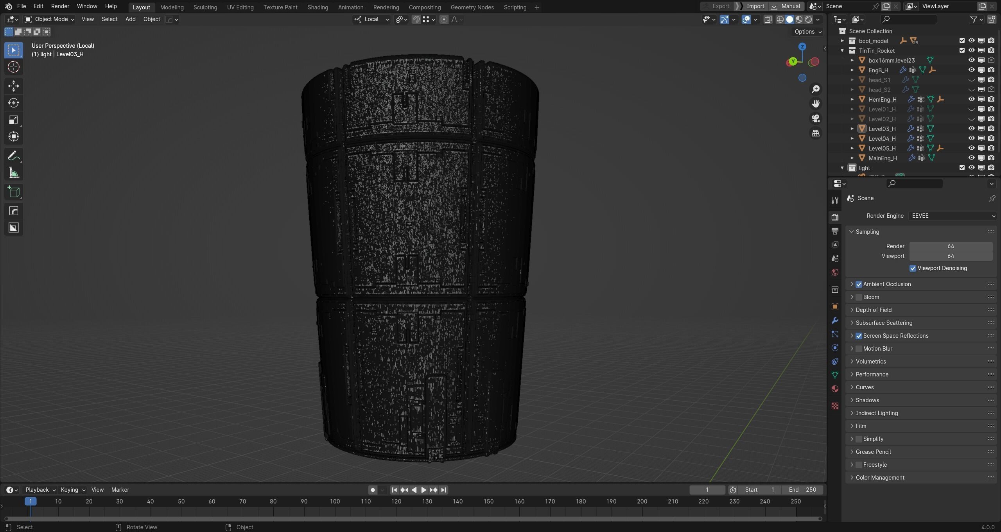The width and height of the screenshot is (1001, 532).
Task: Switch to perspective/orthographic grid icon
Action: [815, 133]
